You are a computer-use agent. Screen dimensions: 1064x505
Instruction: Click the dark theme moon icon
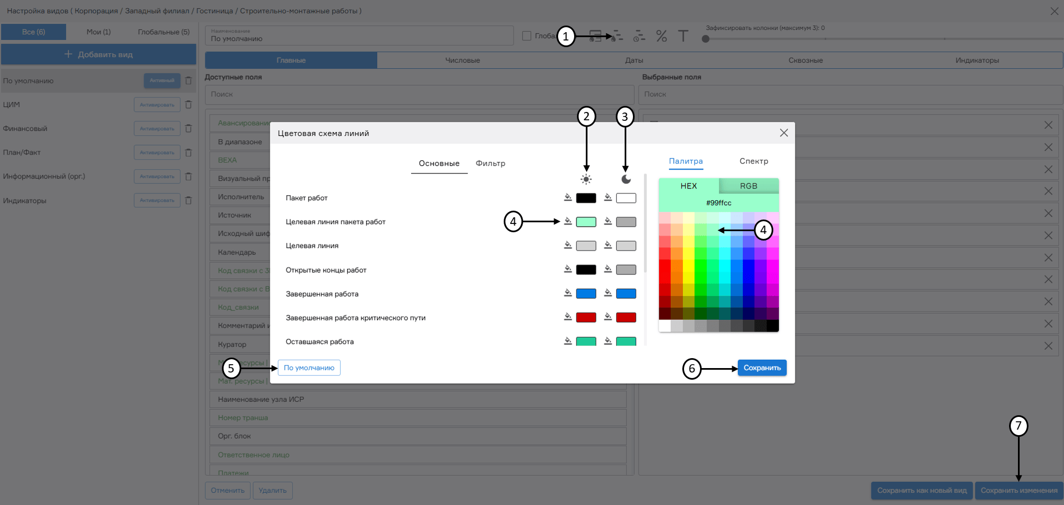click(626, 179)
